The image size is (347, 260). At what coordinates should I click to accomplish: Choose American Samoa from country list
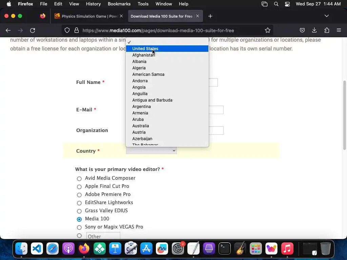click(167, 74)
